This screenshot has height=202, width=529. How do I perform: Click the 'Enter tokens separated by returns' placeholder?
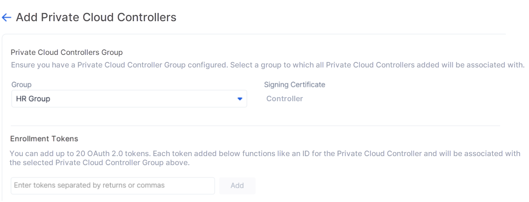[x=89, y=185]
